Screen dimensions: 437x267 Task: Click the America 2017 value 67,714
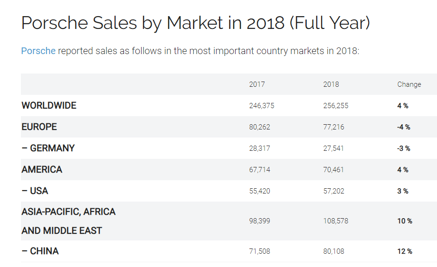click(x=259, y=170)
